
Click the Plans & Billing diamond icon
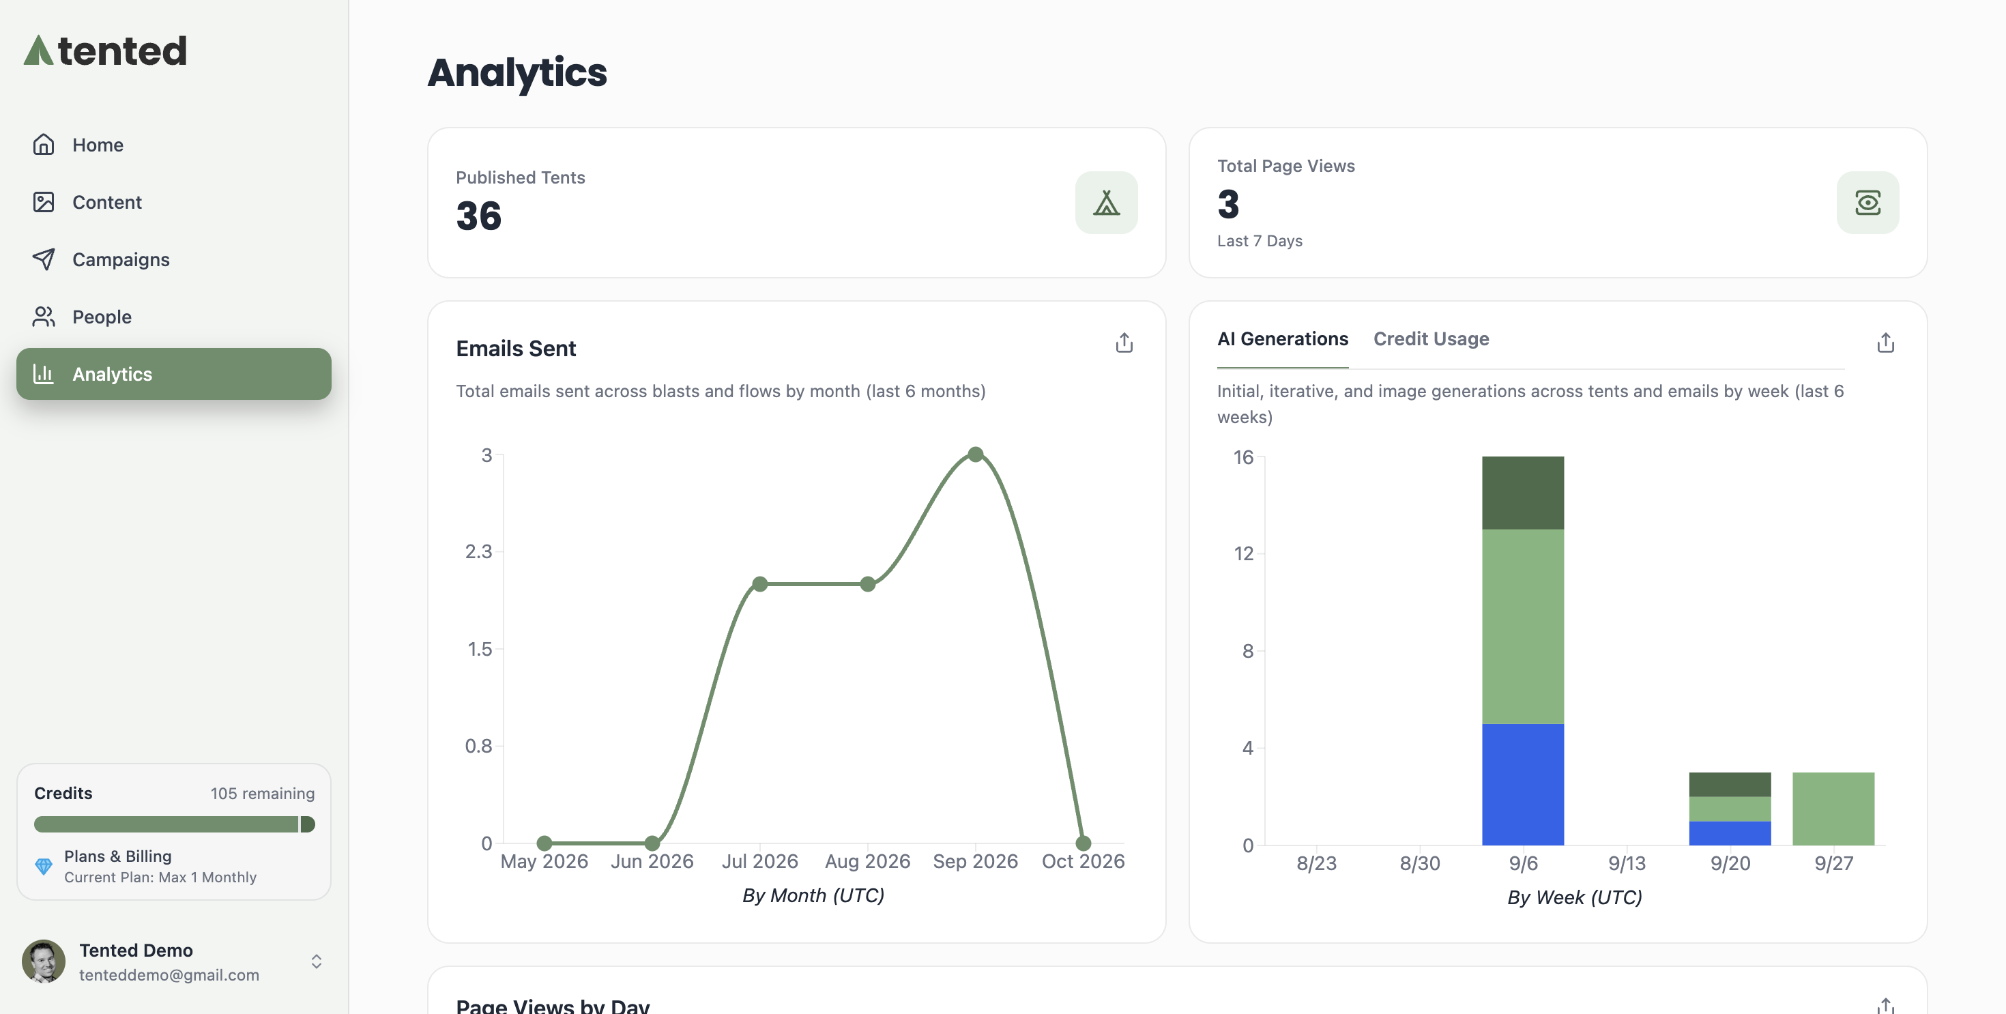[44, 866]
